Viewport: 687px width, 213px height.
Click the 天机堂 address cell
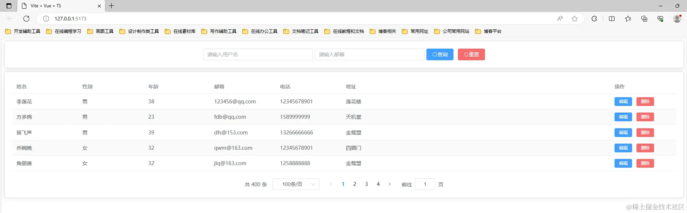354,117
